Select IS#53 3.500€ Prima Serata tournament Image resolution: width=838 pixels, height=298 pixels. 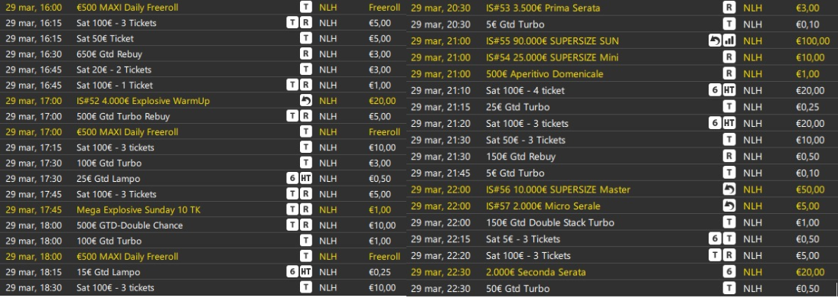pyautogui.click(x=622, y=8)
